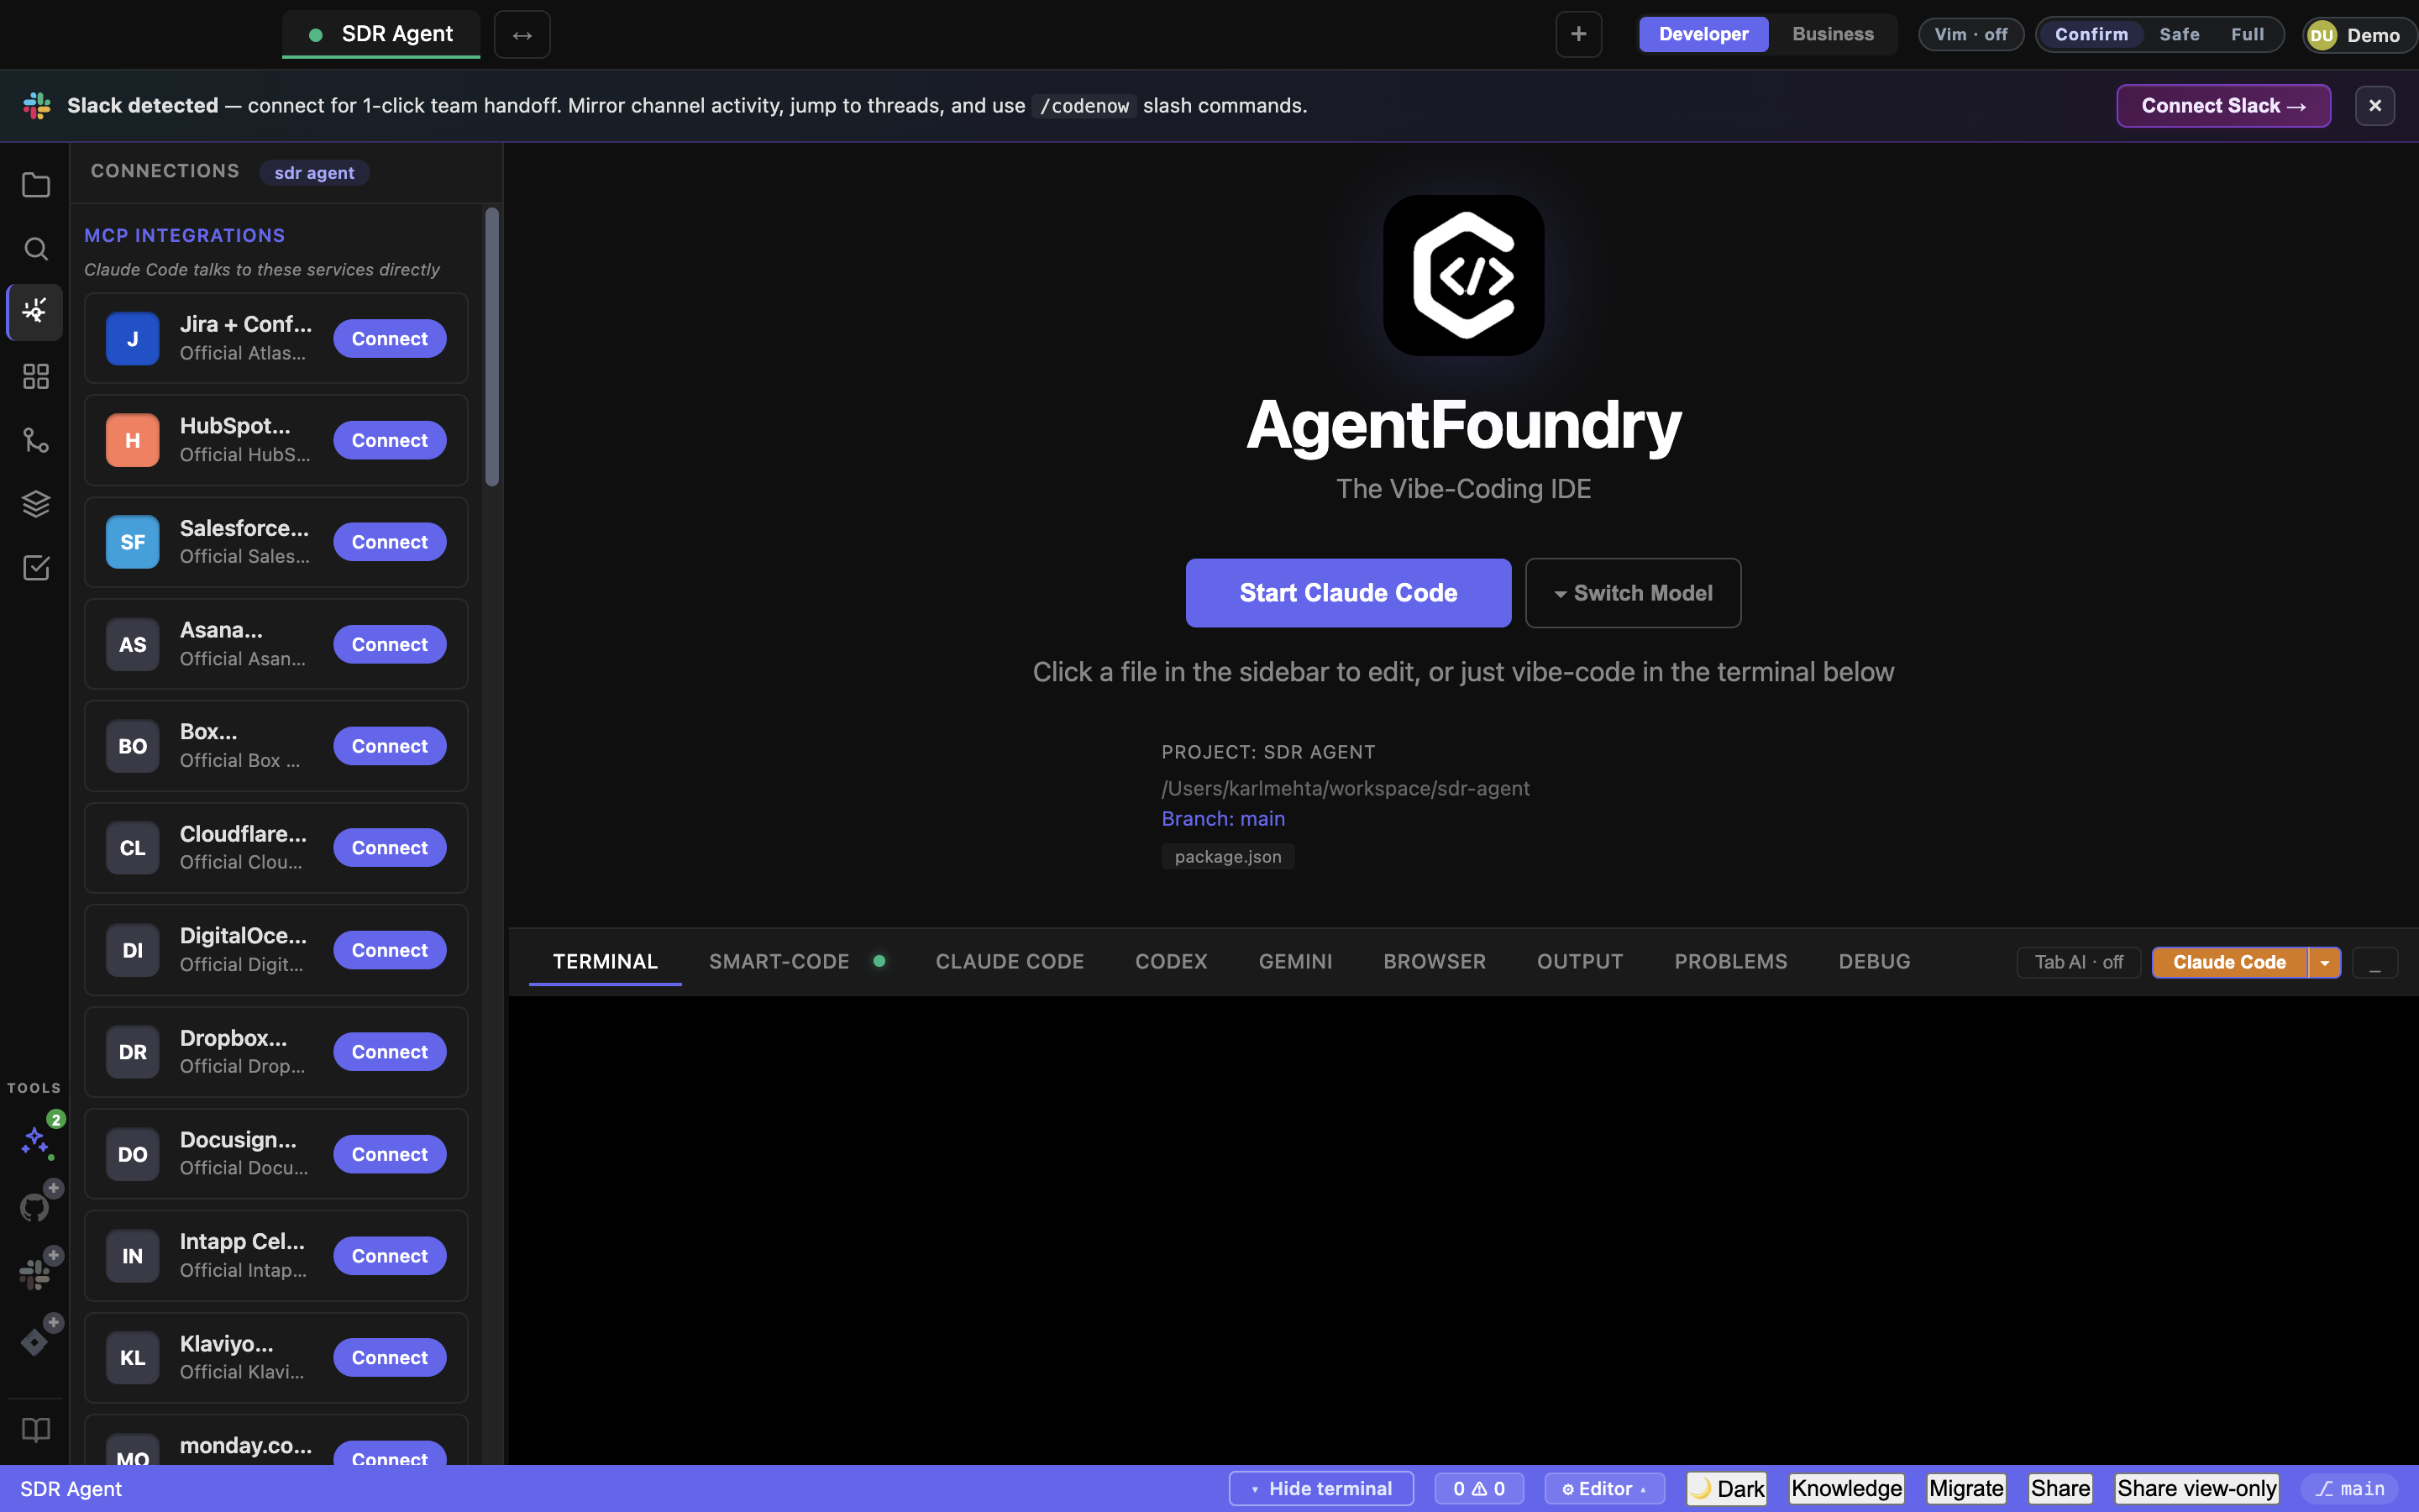The height and width of the screenshot is (1512, 2419).
Task: Click the DO Docusign integration icon
Action: (x=133, y=1155)
